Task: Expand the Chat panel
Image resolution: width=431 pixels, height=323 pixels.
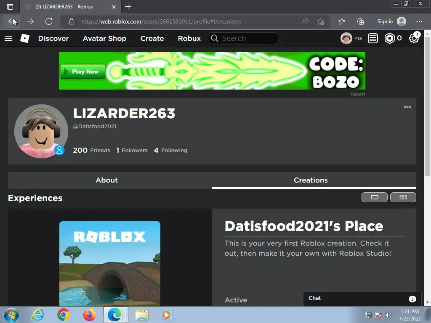Action: click(362, 299)
